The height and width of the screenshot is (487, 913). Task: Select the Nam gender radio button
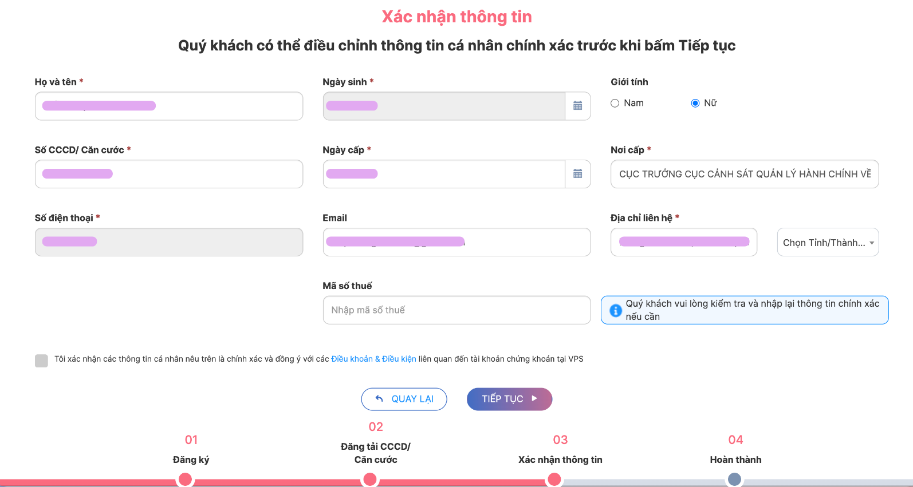[615, 103]
